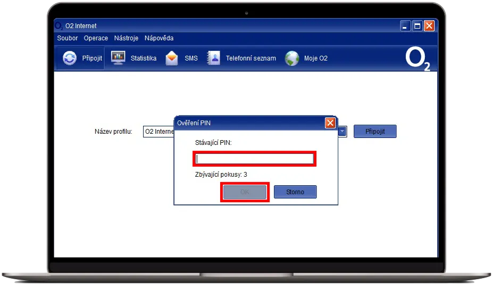493x285 pixels.
Task: Click the O2 app icon in title bar
Action: point(59,26)
